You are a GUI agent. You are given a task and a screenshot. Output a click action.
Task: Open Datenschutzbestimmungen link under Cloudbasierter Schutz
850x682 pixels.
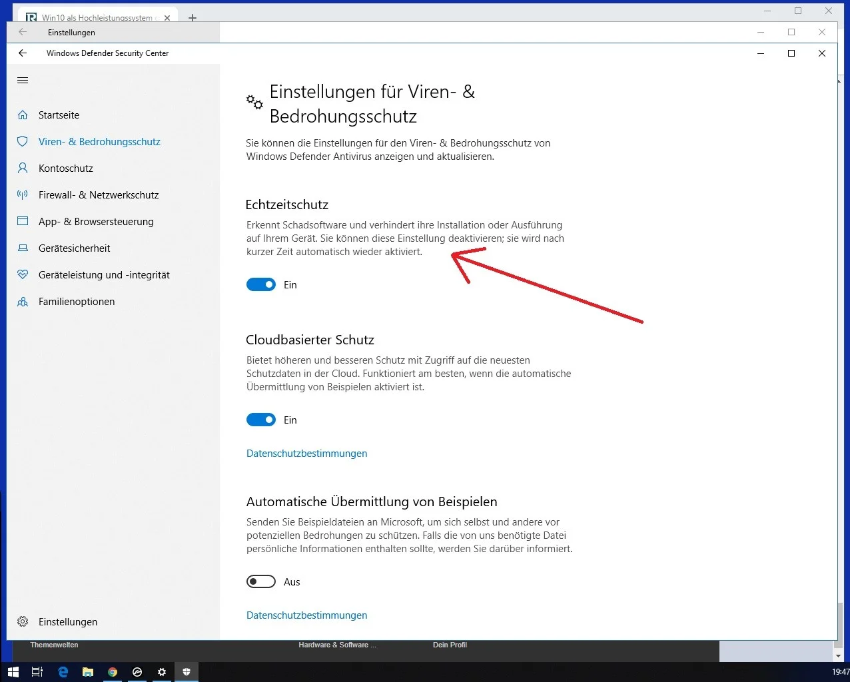(307, 454)
